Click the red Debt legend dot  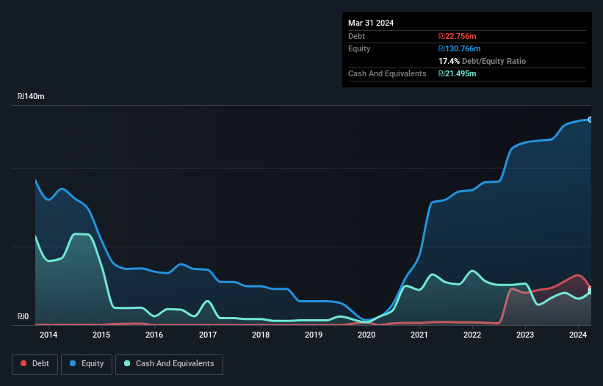click(x=24, y=363)
